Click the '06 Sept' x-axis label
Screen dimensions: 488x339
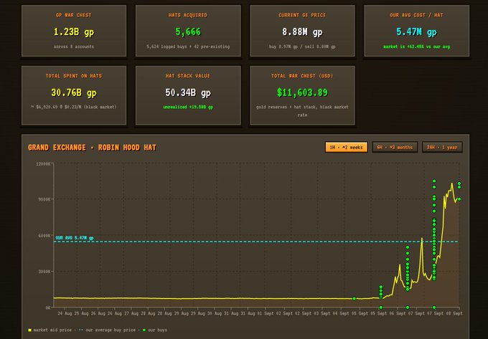[398, 313]
